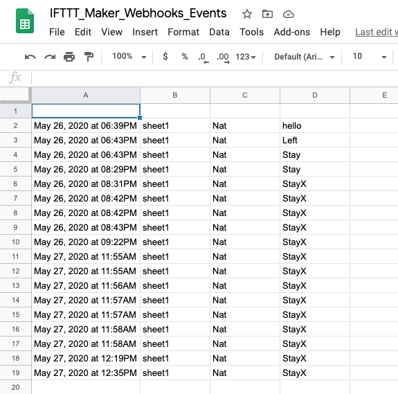Check the cloud save status icon
Viewport: 398px width, 394px height.
[x=289, y=15]
